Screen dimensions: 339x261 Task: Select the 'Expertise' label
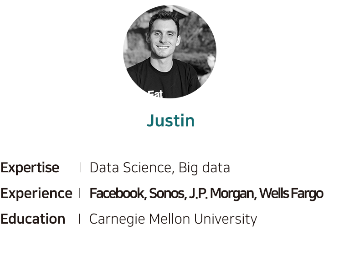[30, 168]
